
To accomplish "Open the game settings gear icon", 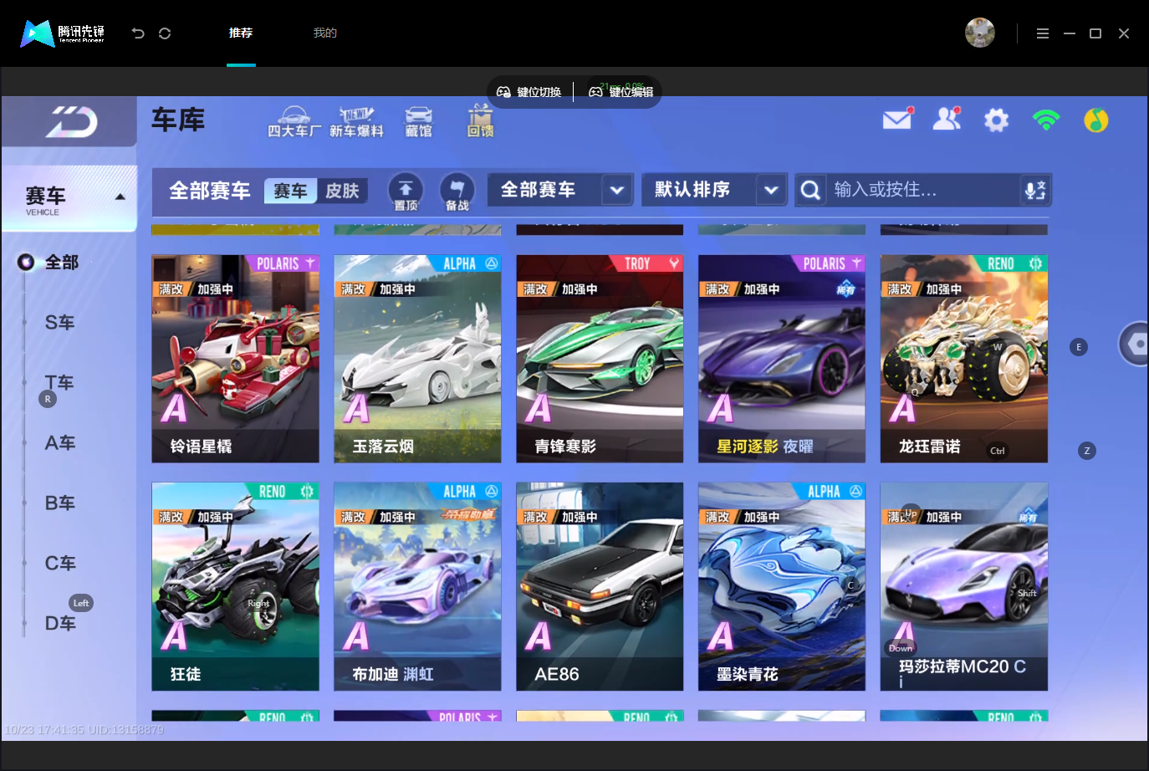I will coord(996,120).
